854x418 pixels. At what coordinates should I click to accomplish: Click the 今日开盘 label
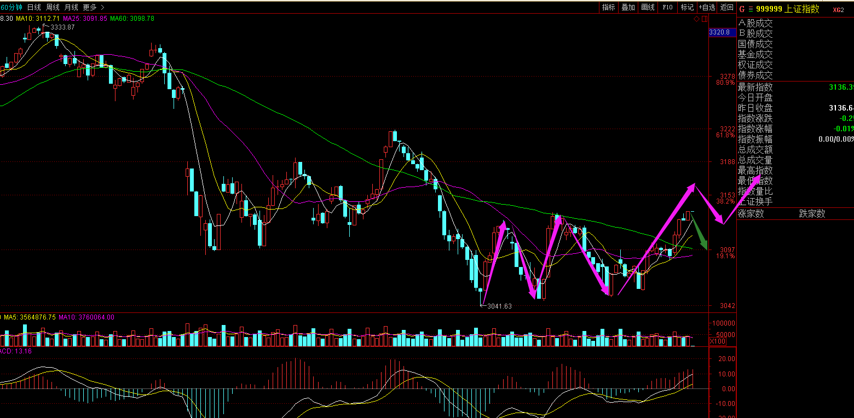[755, 97]
